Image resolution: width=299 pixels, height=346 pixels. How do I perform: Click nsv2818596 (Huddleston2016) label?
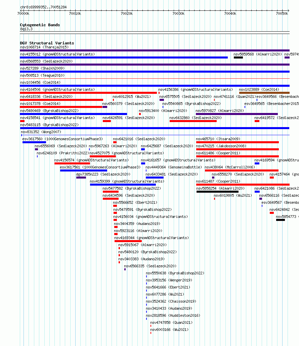pyautogui.click(x=173, y=315)
